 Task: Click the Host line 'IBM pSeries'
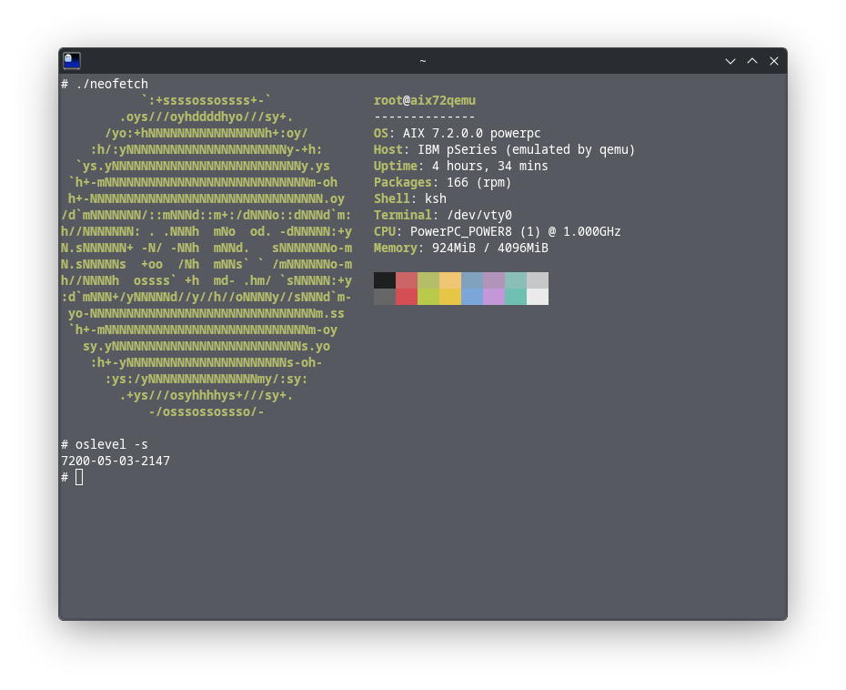[504, 149]
